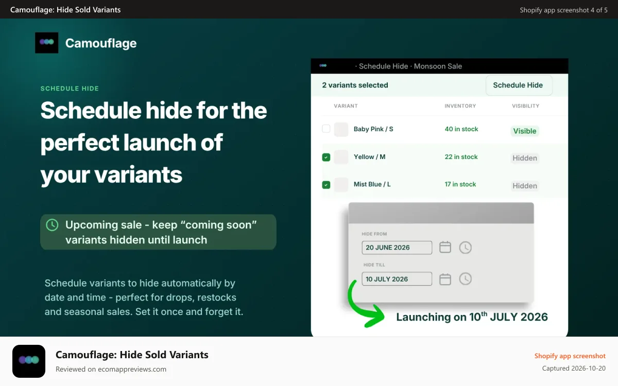Click 'Reviewed on ecomappreviews.com' text
This screenshot has height=386, width=618.
click(x=111, y=369)
